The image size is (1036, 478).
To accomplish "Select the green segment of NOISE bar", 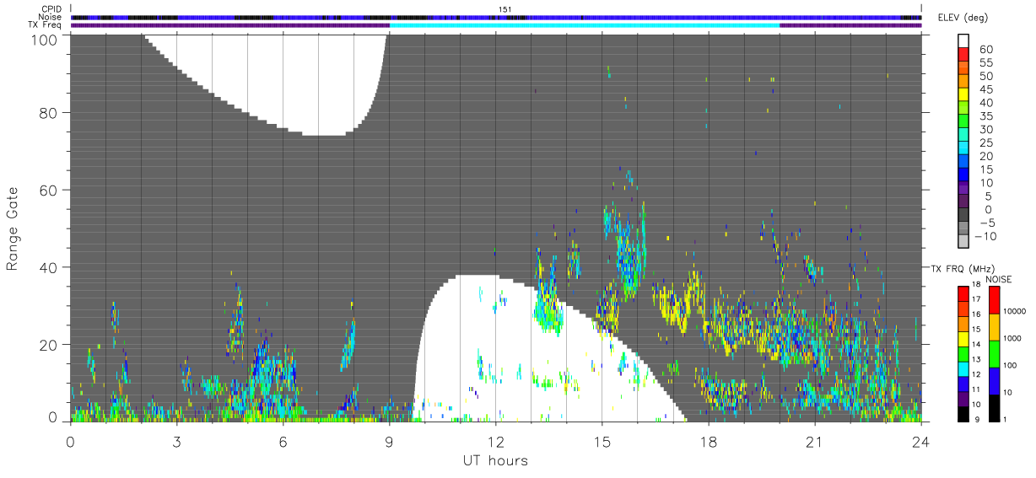I will (993, 354).
